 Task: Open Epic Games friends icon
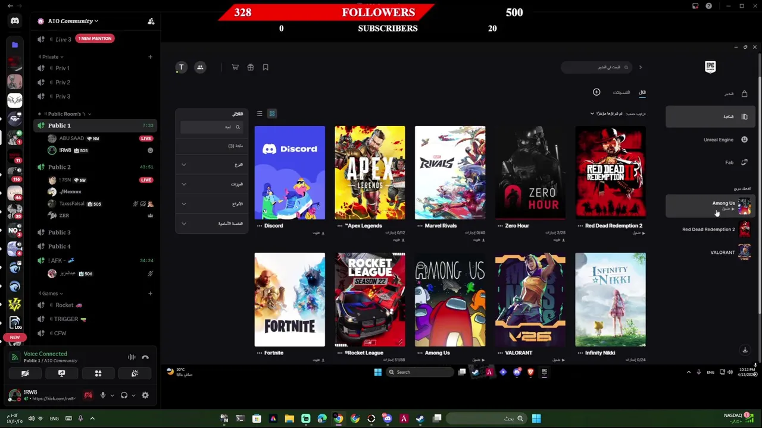[200, 67]
